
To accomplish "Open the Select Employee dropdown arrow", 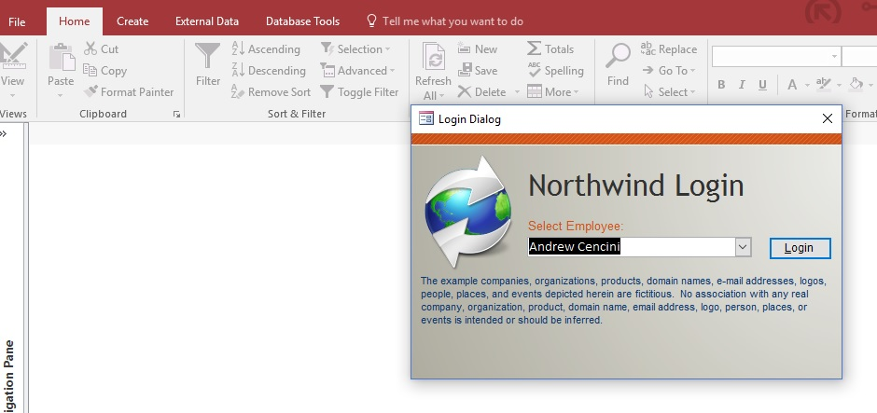I will coord(743,246).
